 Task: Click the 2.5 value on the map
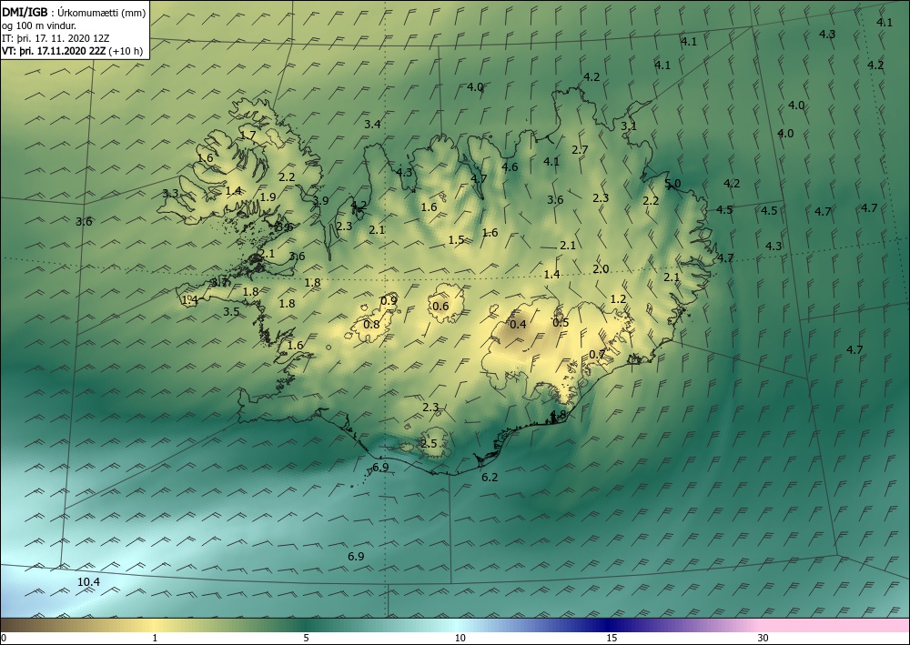click(x=429, y=444)
